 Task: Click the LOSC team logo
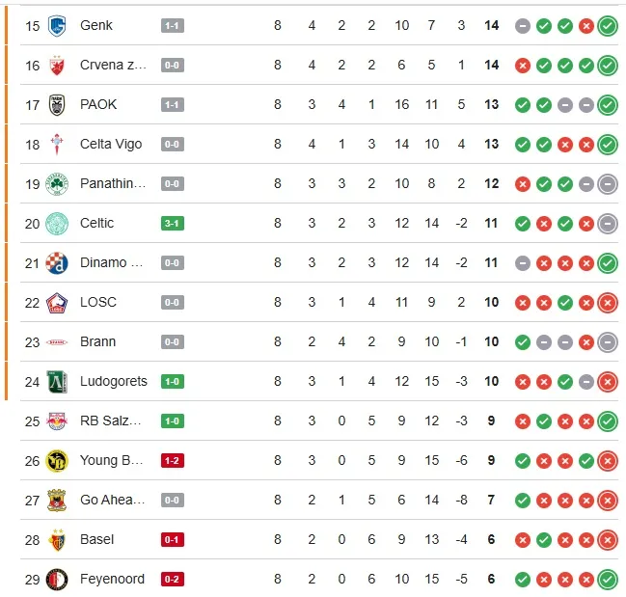coord(58,302)
